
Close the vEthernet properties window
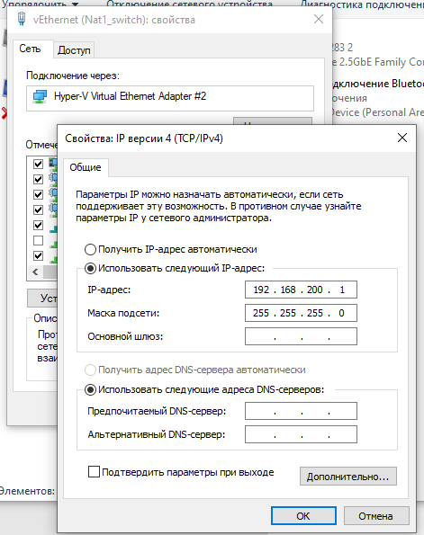(x=319, y=19)
